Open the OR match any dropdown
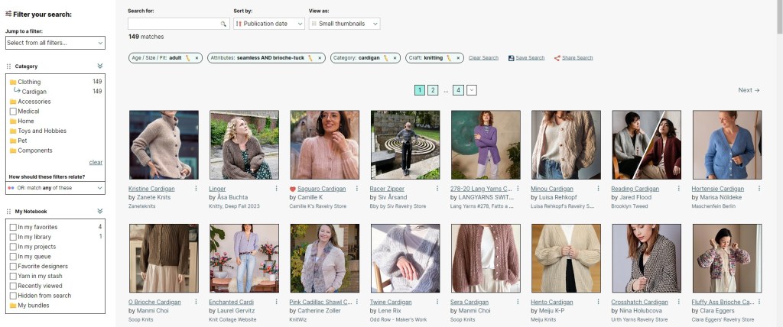The width and height of the screenshot is (783, 327). coord(55,188)
